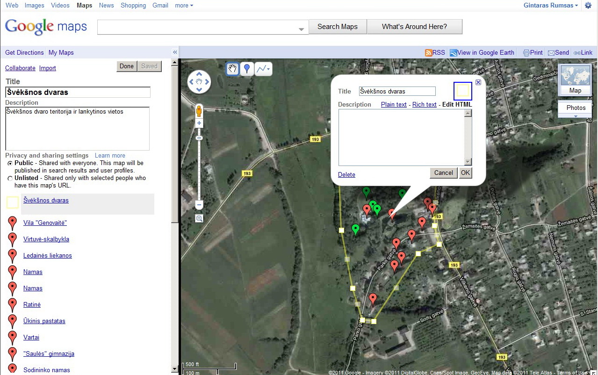
Task: Go to Gmail in top navigation
Action: pyautogui.click(x=160, y=6)
